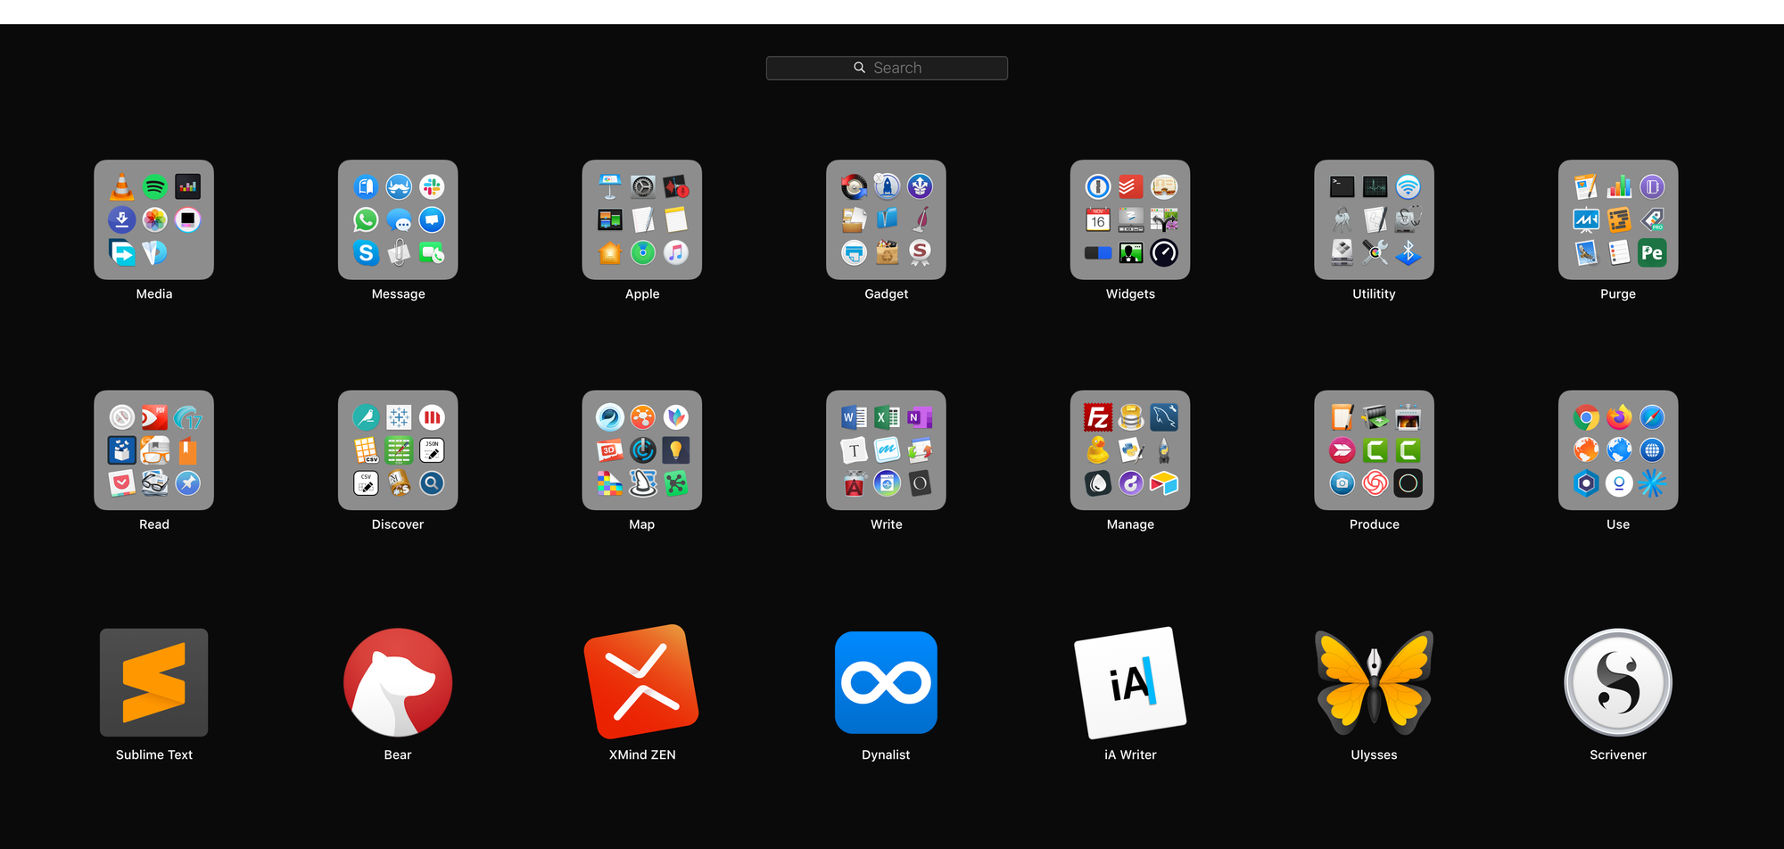This screenshot has width=1784, height=849.
Task: Click the magnifier icon in Search
Action: click(x=859, y=68)
